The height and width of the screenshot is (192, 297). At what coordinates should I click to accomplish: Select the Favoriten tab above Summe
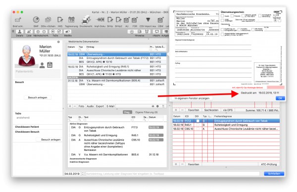(x=194, y=110)
